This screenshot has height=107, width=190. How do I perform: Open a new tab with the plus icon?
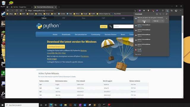click(x=59, y=7)
